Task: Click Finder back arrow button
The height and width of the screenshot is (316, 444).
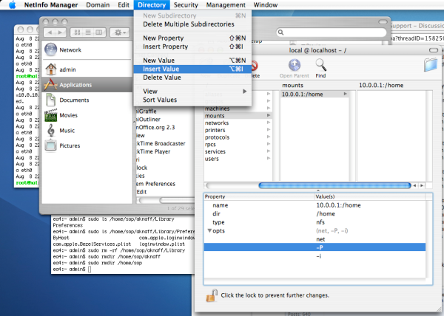Action: [50, 32]
